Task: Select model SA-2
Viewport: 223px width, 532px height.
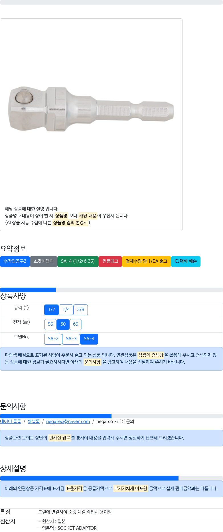Action: [x=53, y=339]
